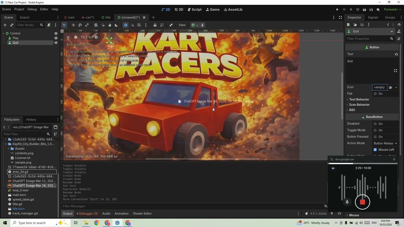This screenshot has width=404, height=227.
Task: Select title.gd in the FileSystem
Action: click(x=17, y=204)
